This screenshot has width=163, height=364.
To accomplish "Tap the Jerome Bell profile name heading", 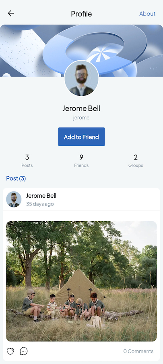I will click(81, 108).
